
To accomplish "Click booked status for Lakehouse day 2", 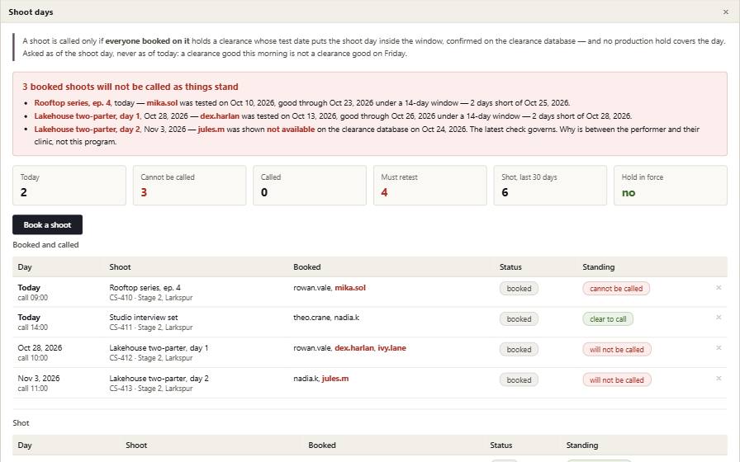I will click(519, 380).
